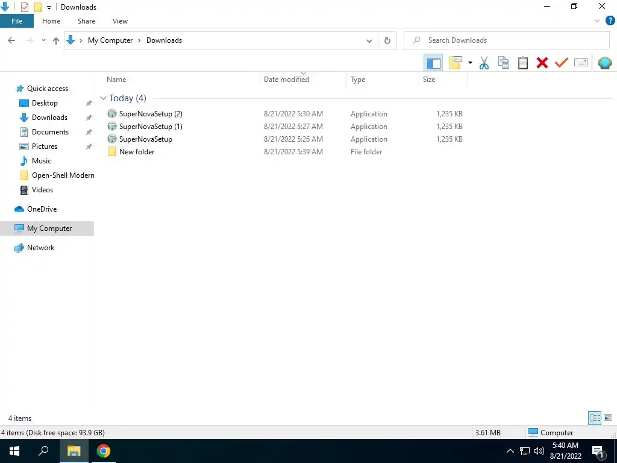
Task: Open the Windows Start menu
Action: 14,451
